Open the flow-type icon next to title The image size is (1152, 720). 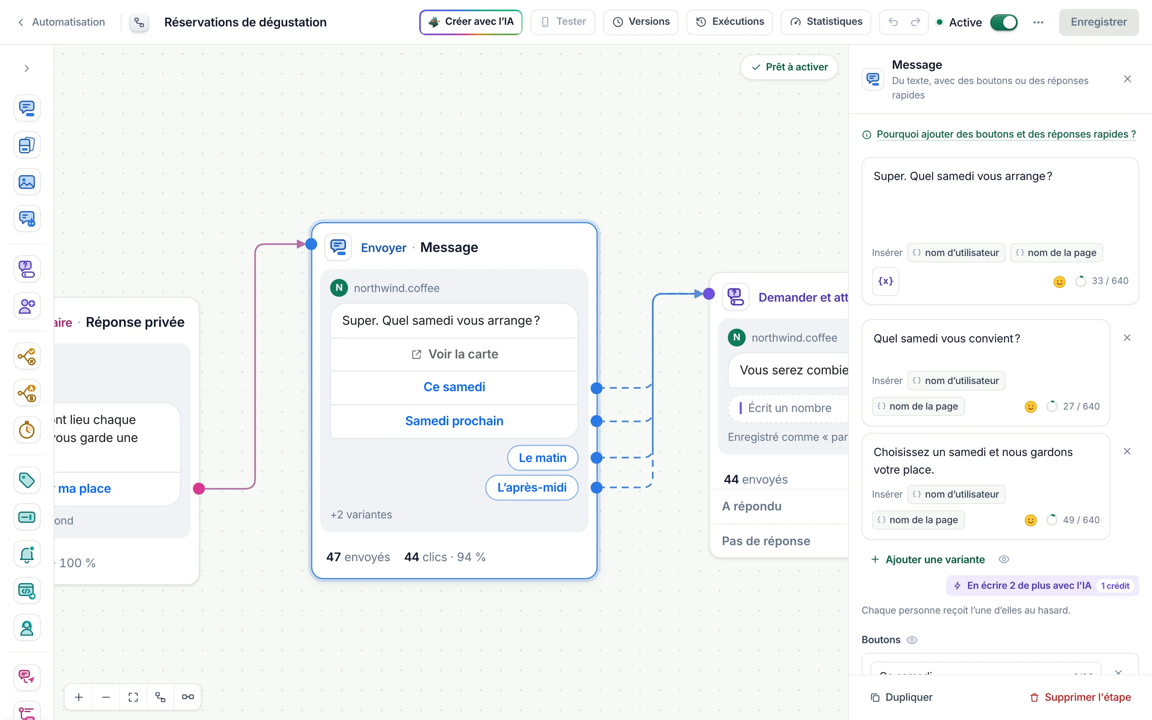pyautogui.click(x=139, y=22)
